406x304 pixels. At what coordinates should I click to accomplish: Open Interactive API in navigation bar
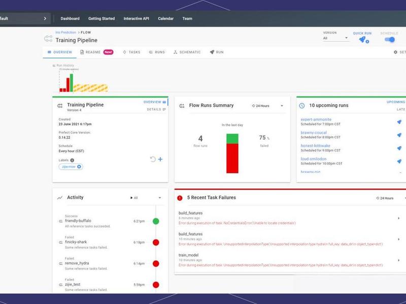[x=136, y=18]
